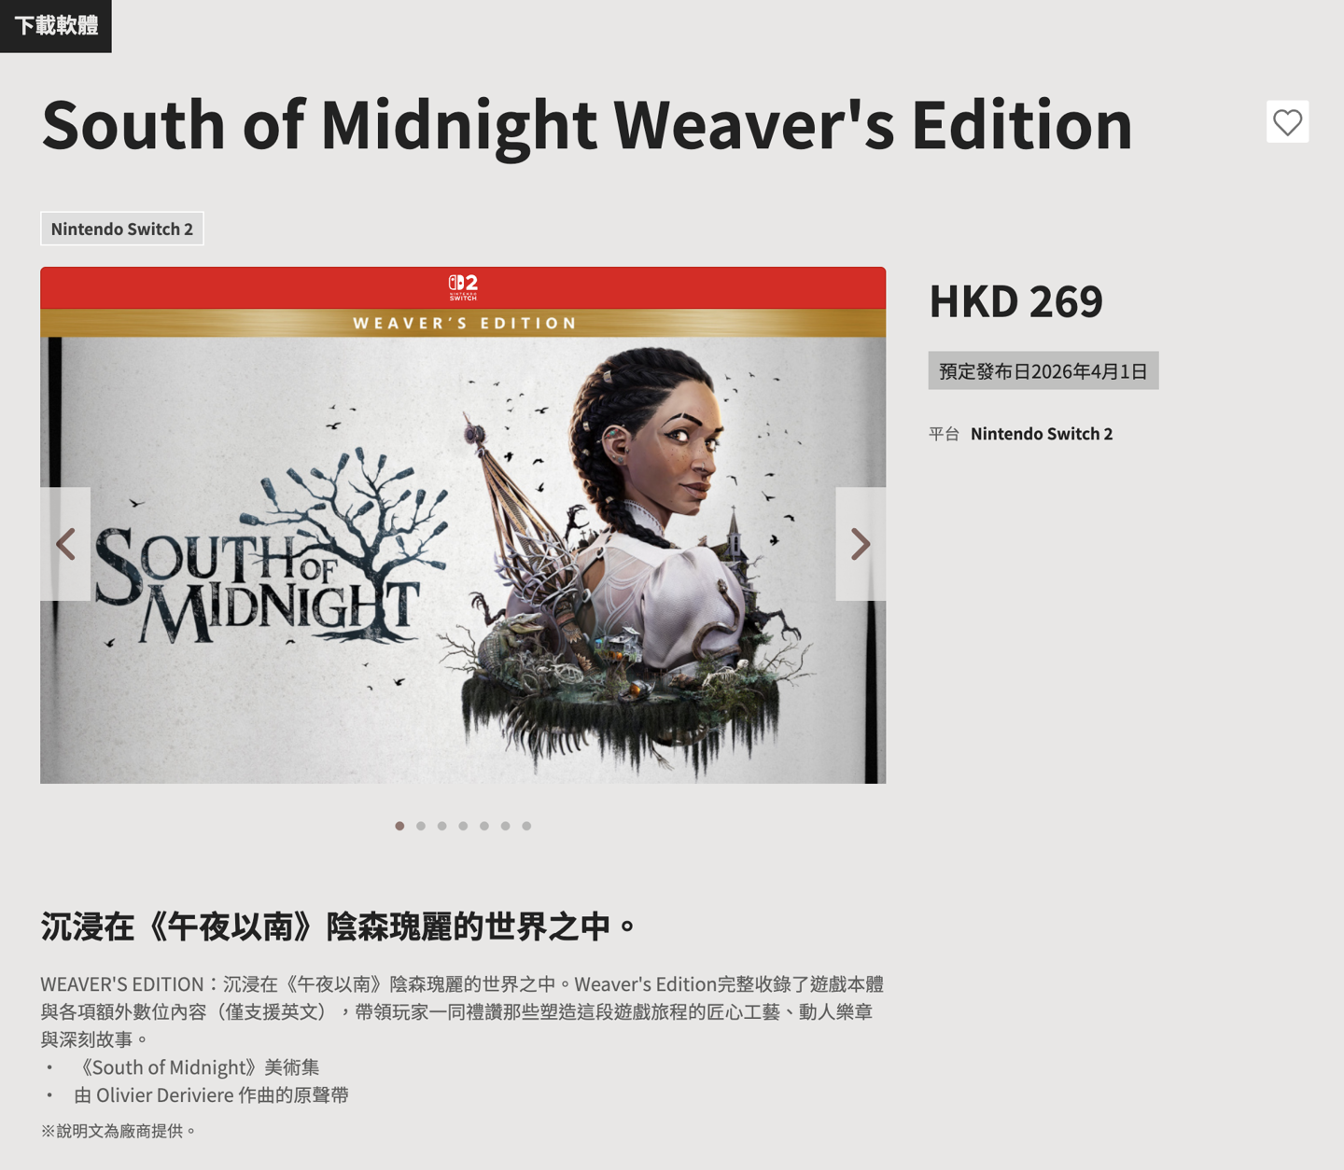Add game to wishlist with heart icon
This screenshot has width=1344, height=1170.
(x=1287, y=122)
